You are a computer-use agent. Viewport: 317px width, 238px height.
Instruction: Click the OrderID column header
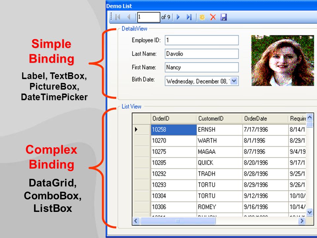click(173, 118)
